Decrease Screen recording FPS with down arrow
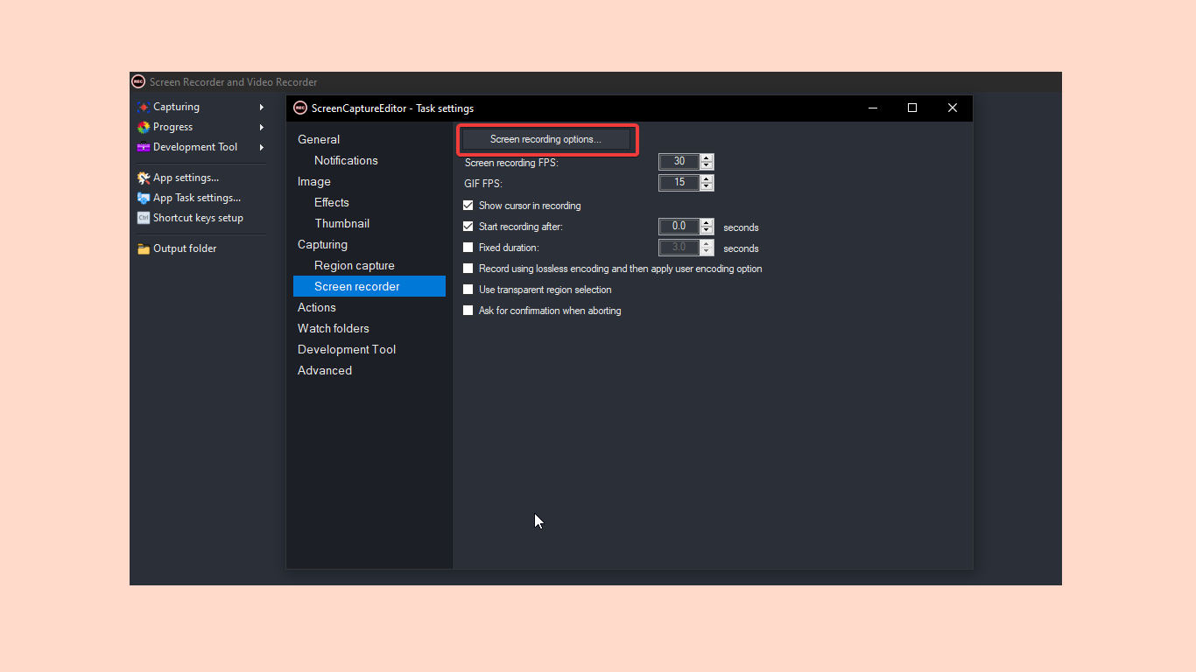The height and width of the screenshot is (672, 1196). tap(707, 165)
